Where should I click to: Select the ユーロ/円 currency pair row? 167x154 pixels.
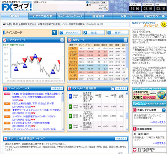(97, 55)
